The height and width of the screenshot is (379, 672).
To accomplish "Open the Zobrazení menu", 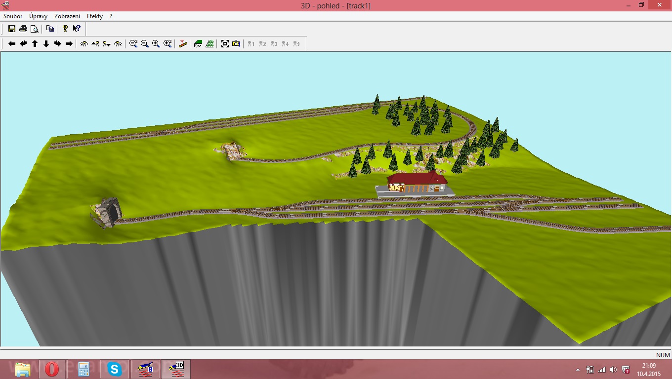I will (67, 16).
